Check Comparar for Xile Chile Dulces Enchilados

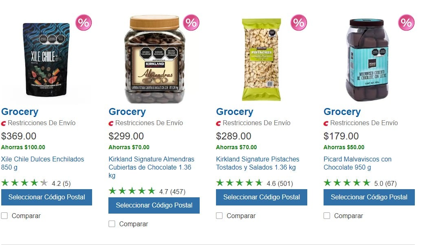tap(4, 216)
